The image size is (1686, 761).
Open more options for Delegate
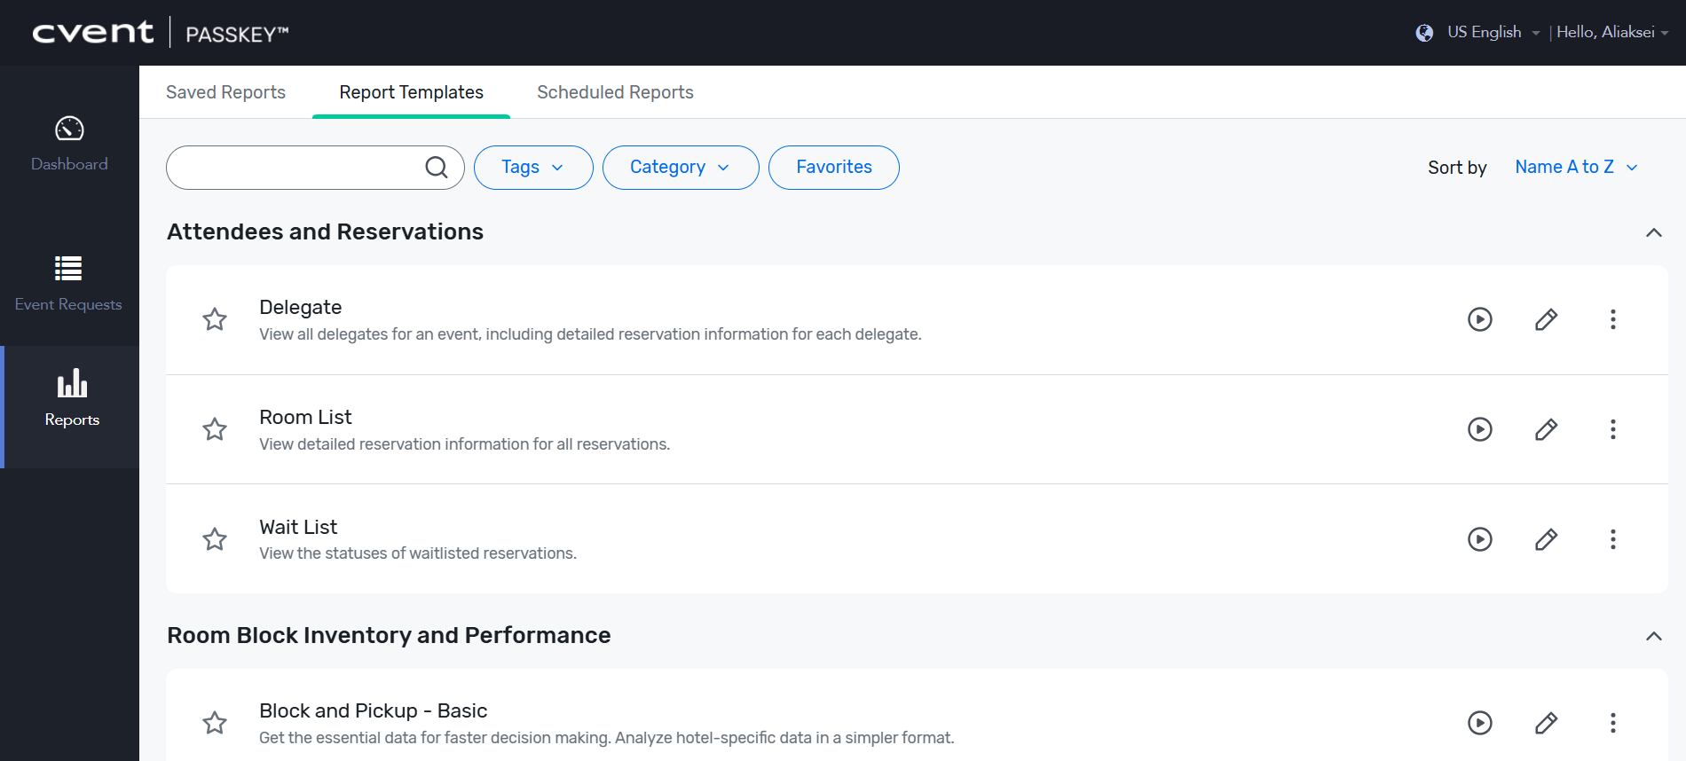(1612, 319)
